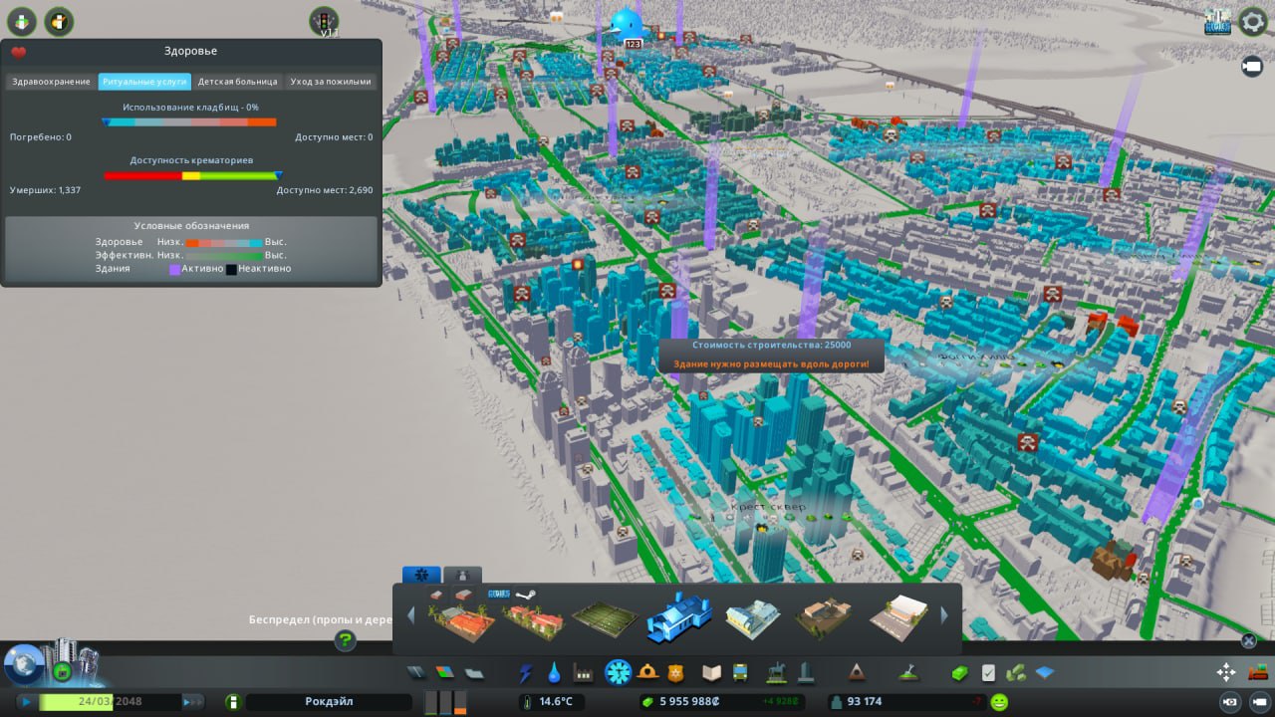The width and height of the screenshot is (1275, 717).
Task: Open the Chirper bird message feed
Action: coord(627,24)
